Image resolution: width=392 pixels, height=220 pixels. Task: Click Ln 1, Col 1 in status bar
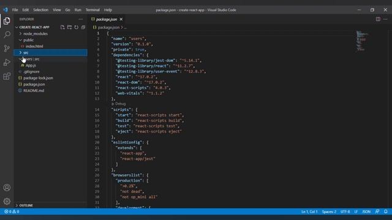[x=309, y=211]
